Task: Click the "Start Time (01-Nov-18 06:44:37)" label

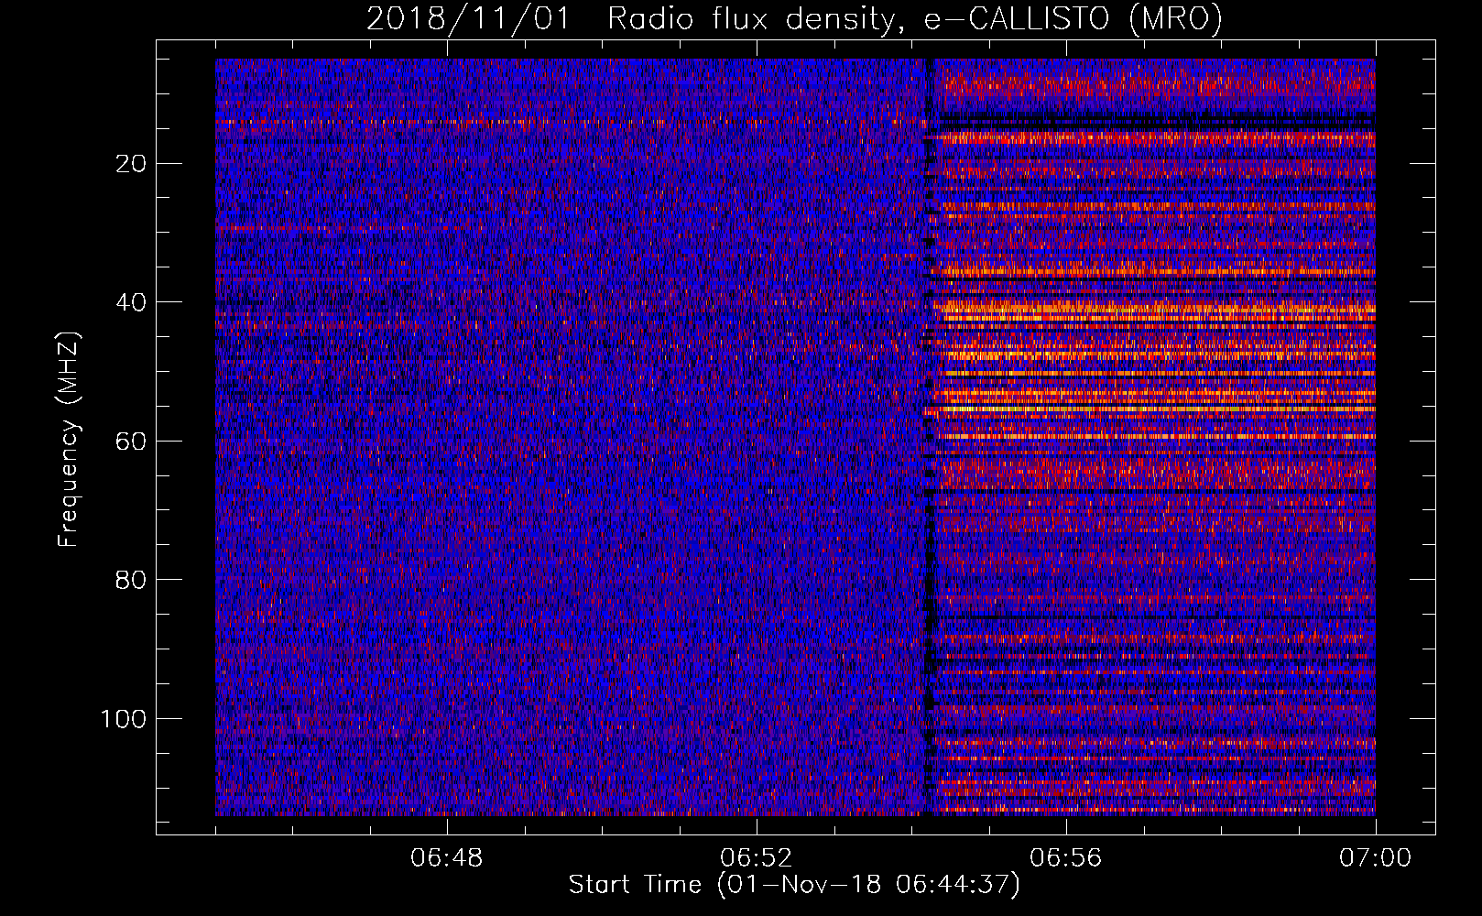Action: (x=794, y=885)
